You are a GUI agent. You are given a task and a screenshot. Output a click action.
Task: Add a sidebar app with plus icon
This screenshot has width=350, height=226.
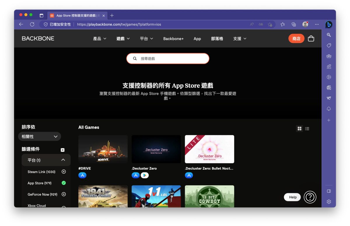point(329,120)
